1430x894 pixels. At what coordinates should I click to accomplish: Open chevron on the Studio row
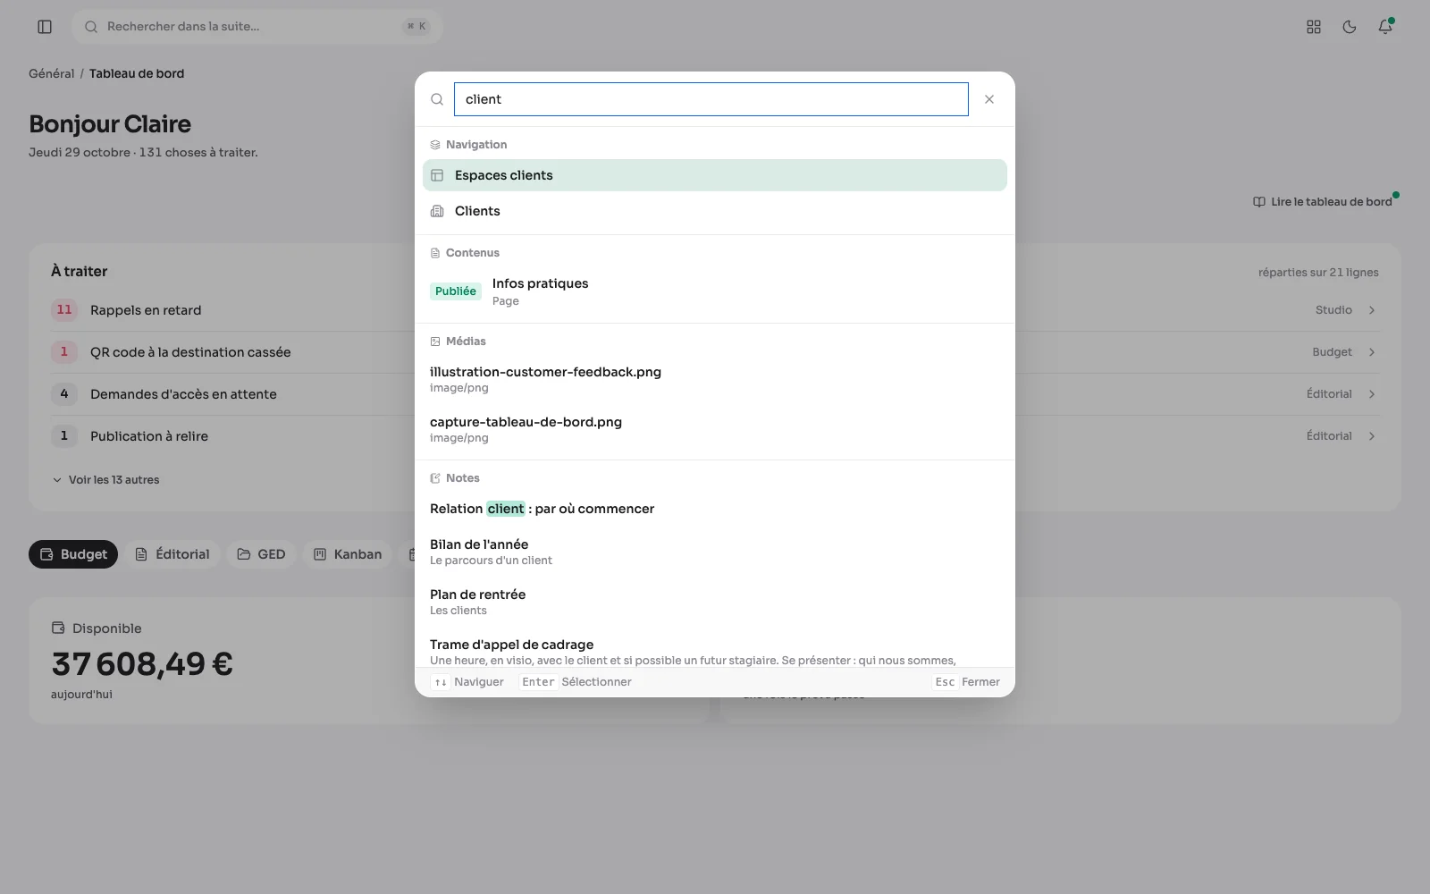pyautogui.click(x=1372, y=310)
